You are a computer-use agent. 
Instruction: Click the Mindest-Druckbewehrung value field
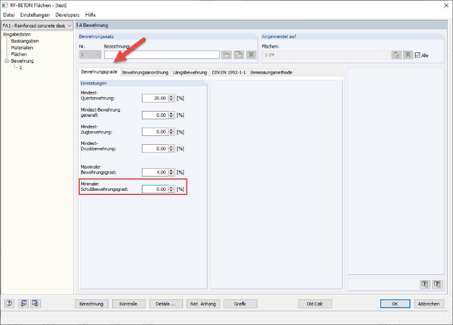coord(155,148)
